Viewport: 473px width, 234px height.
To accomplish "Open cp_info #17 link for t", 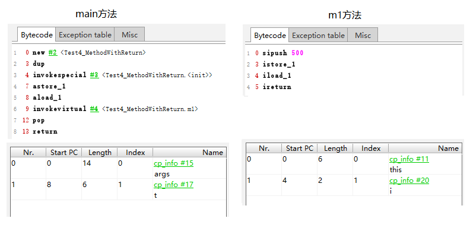I will (173, 185).
